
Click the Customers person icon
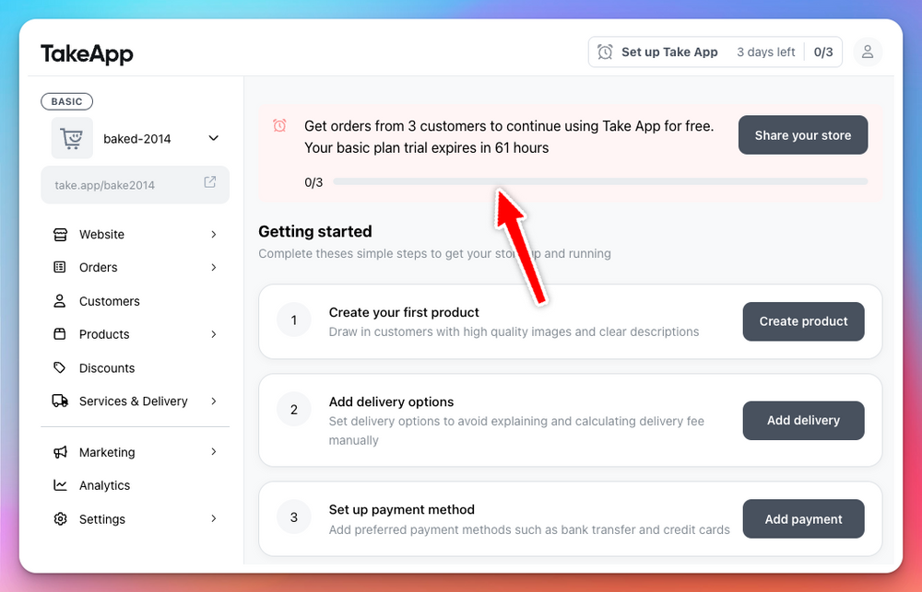(60, 301)
